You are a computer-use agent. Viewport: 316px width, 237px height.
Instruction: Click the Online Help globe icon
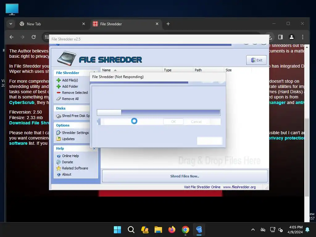click(59, 156)
